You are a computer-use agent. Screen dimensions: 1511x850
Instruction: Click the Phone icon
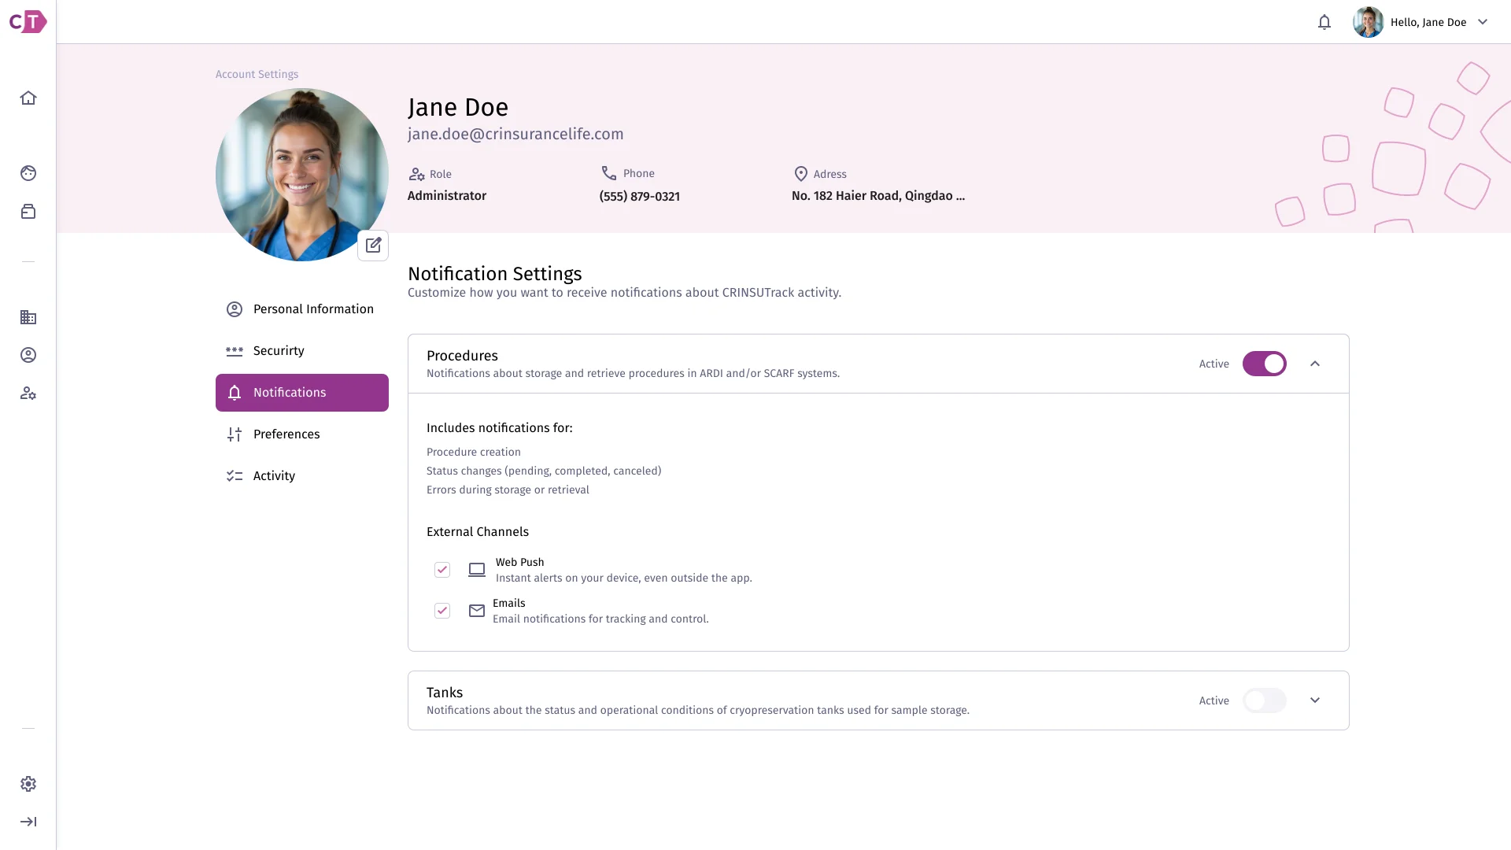609,172
